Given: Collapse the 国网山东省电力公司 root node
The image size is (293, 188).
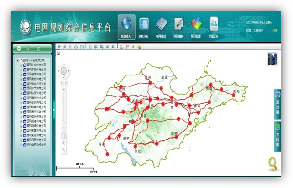Looking at the screenshot, I should click(17, 60).
